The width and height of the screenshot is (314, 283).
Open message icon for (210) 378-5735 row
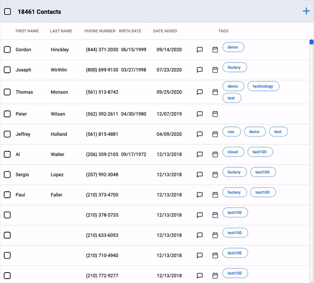[200, 215]
